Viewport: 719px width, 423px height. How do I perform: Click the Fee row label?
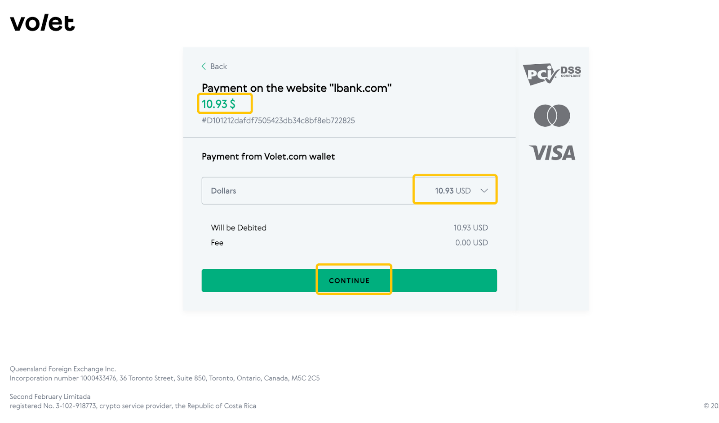[217, 243]
